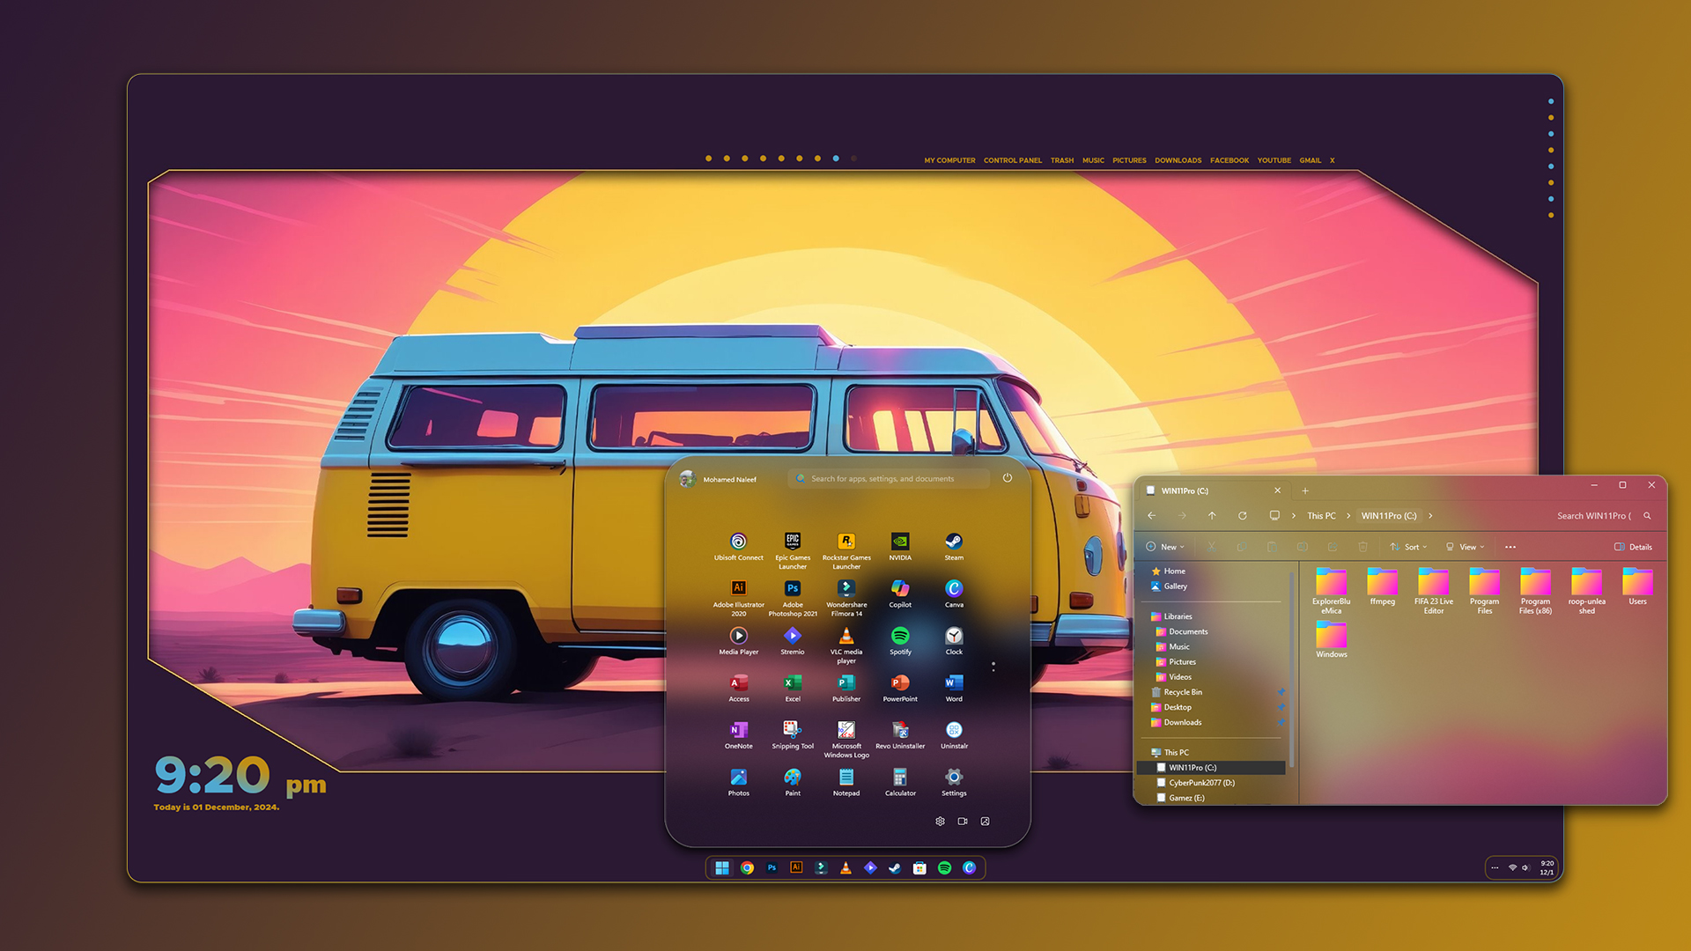
Task: Open Publisher from the Start menu
Action: point(846,688)
